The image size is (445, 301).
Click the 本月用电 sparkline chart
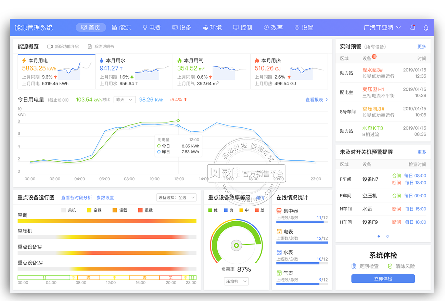74,71
